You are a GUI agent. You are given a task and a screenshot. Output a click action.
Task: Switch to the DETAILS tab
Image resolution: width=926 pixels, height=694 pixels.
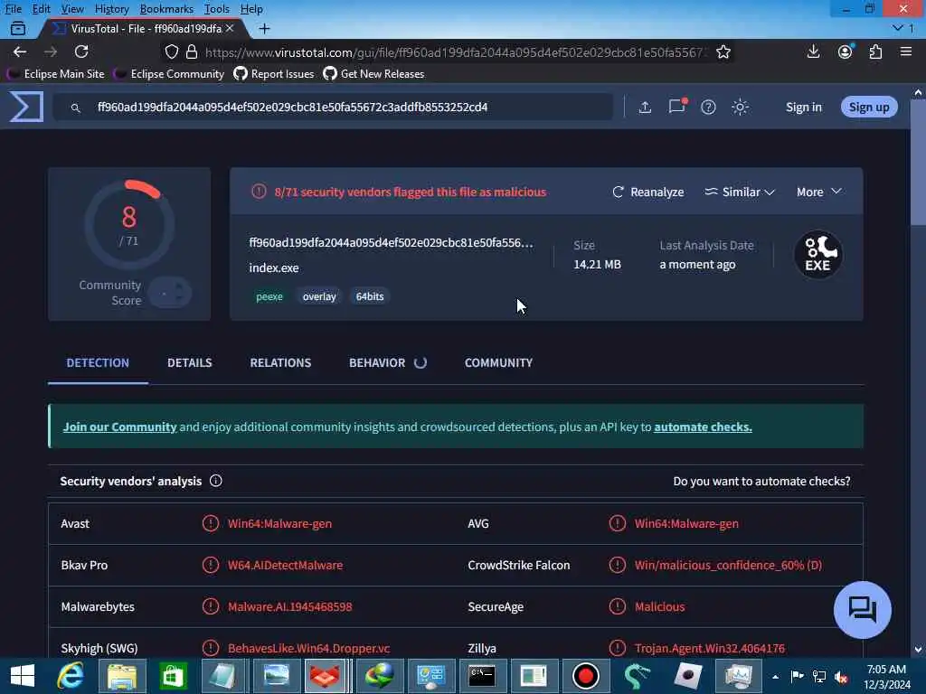[190, 363]
